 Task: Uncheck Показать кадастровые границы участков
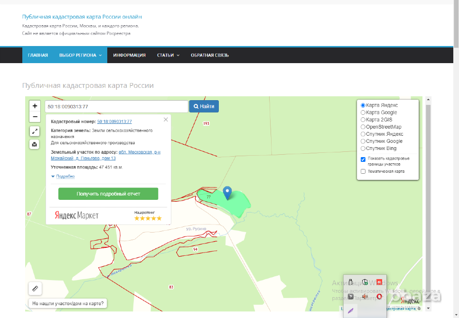[364, 159]
